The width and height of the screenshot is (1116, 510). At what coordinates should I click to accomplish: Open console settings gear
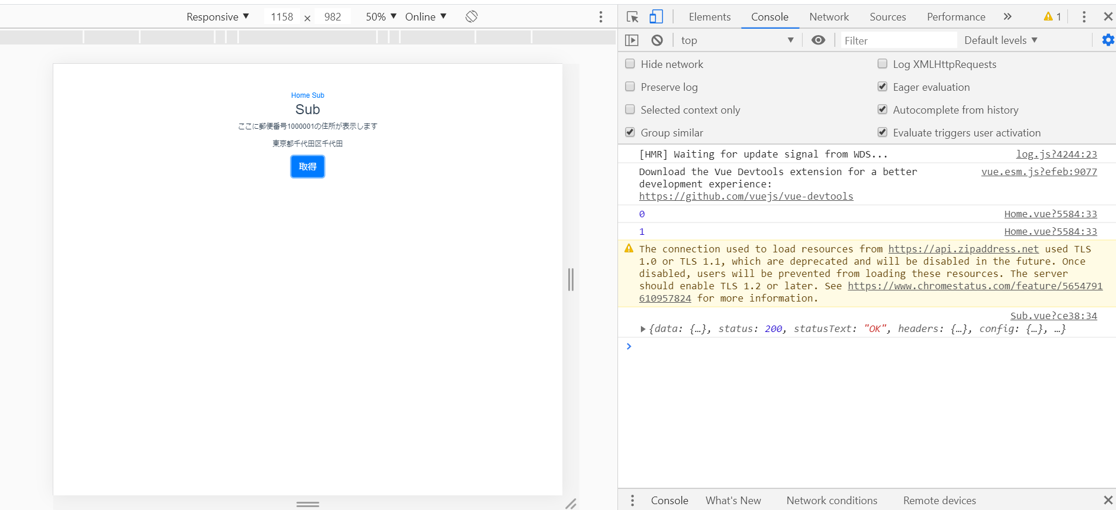[x=1108, y=40]
